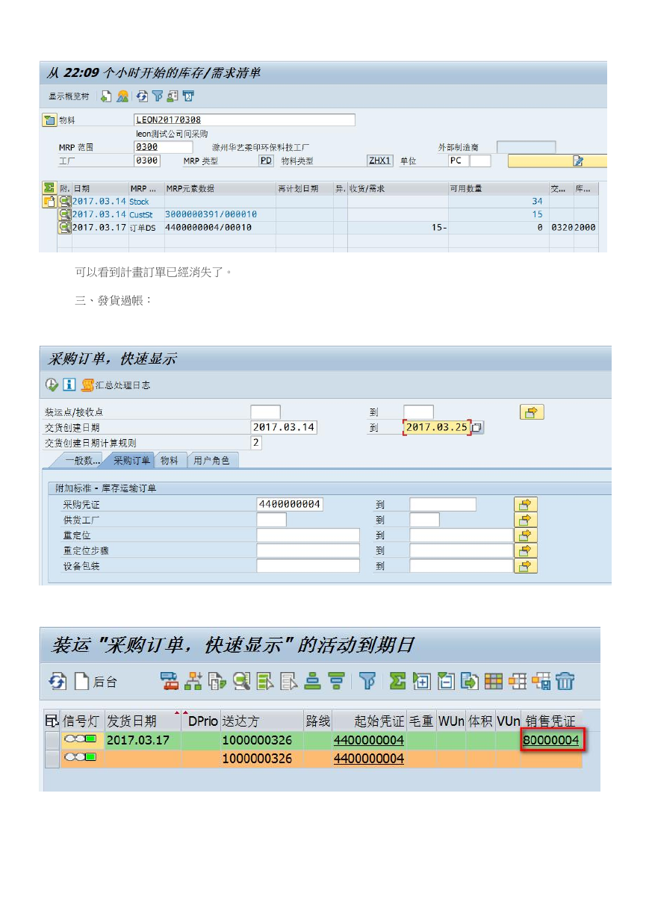Click the material field LEON20170308
Screen dimensions: 649x917
(244, 119)
